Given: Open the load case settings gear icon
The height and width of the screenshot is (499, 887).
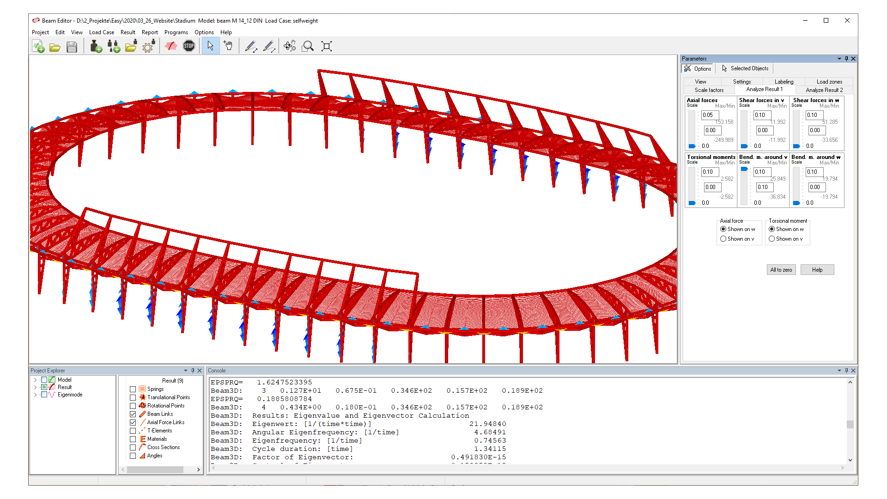Looking at the screenshot, I should [x=148, y=47].
